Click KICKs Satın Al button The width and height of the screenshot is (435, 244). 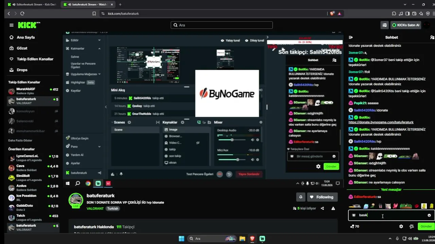coord(405,25)
